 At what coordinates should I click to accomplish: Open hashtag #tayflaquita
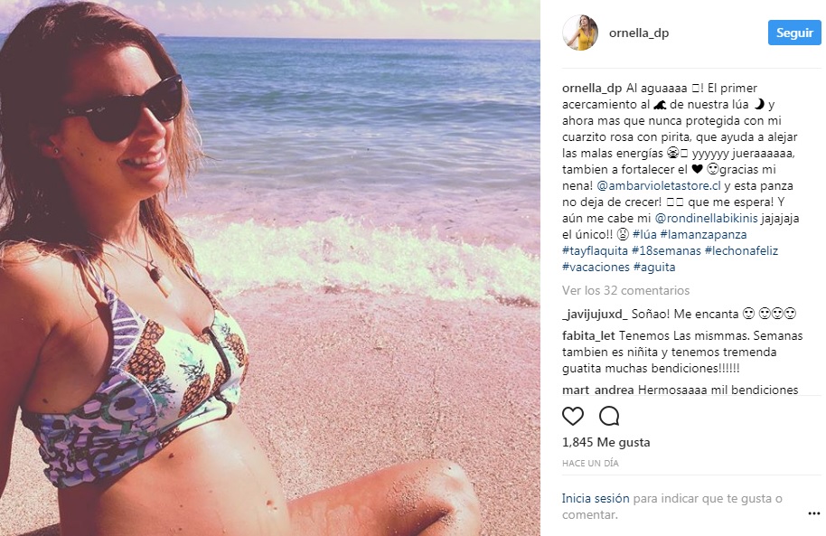point(595,251)
